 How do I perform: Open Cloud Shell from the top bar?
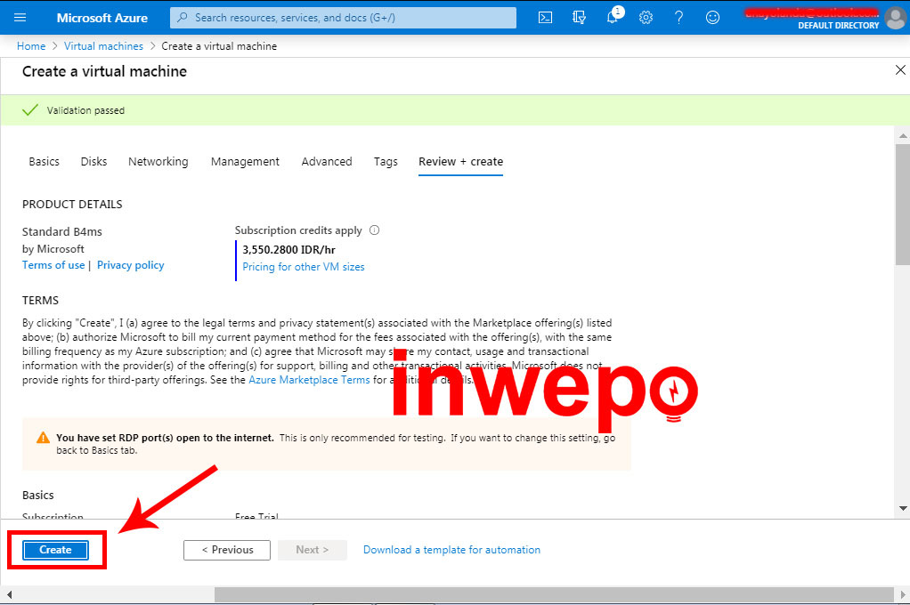[546, 18]
